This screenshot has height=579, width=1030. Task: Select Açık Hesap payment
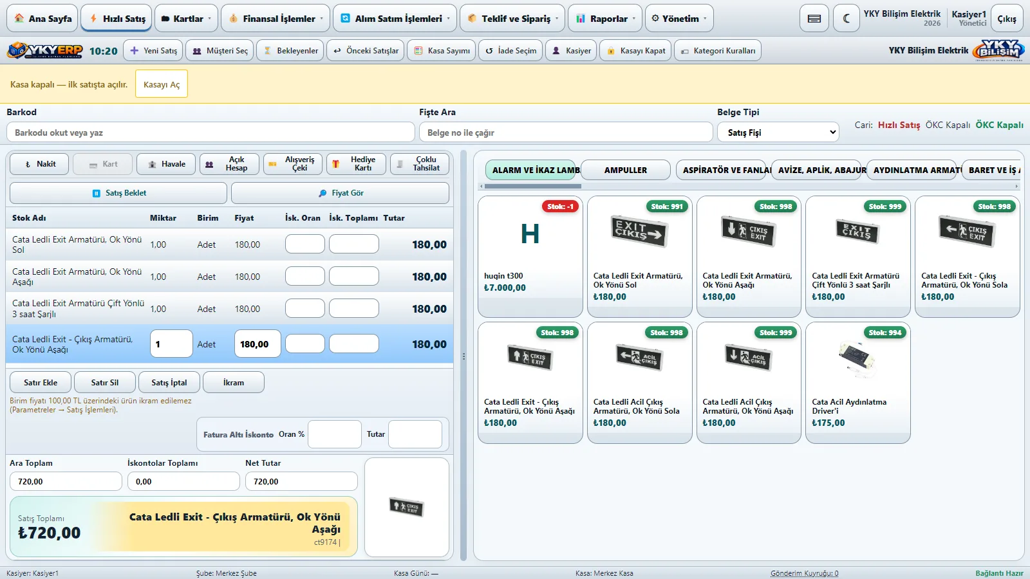tap(230, 164)
